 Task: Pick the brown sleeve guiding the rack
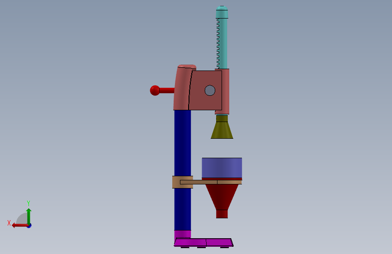pyautogui.click(x=226, y=91)
